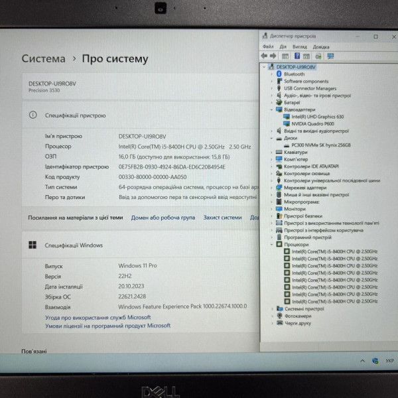The width and height of the screenshot is (398, 398).
Task: Select DESKTOP-UI9RO8V root node in Device Manager
Action: click(296, 67)
